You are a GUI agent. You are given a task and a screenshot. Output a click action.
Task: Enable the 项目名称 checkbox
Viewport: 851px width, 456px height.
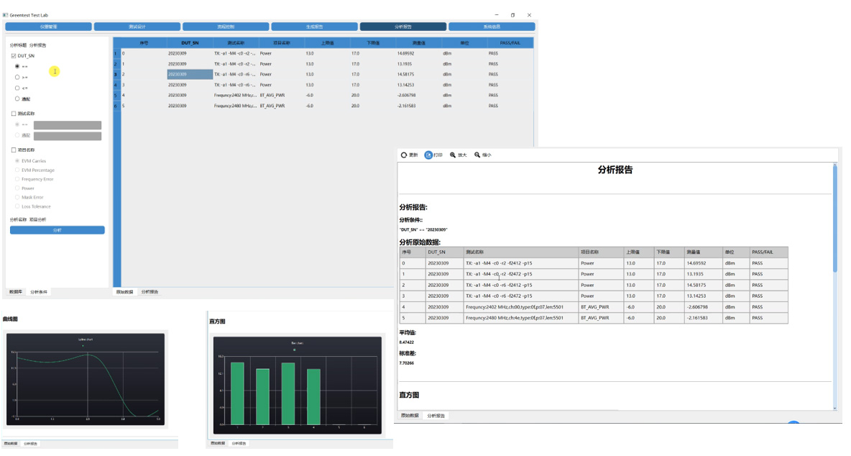point(14,150)
